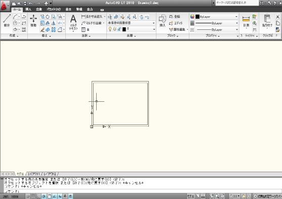This screenshot has width=282, height=199.
Task: Click the Linear Dimension (長さ寸法記入) tool
Action: point(92,17)
